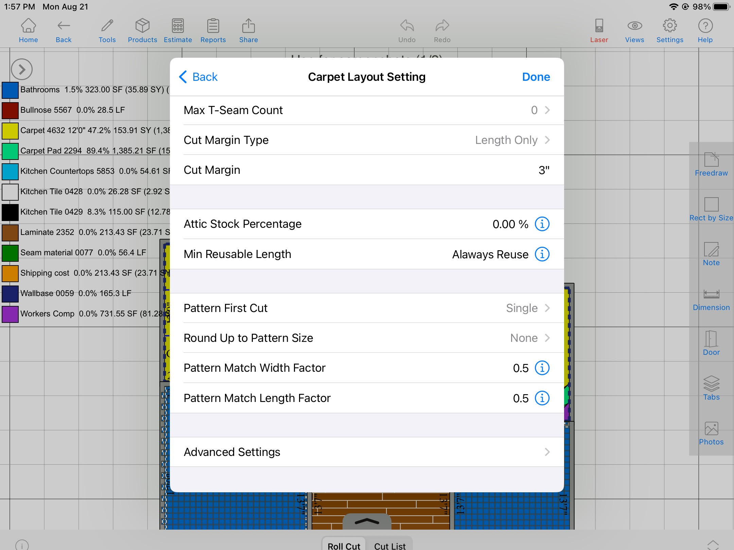This screenshot has height=550, width=734.
Task: Open Reports clipboard icon
Action: [213, 31]
